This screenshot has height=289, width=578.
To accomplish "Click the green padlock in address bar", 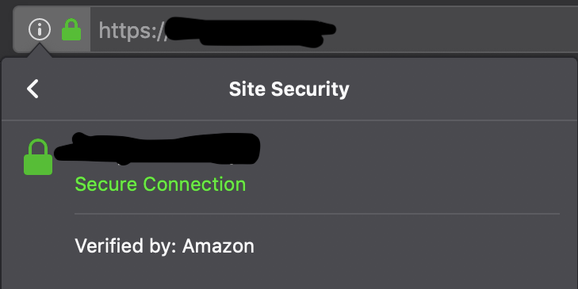I will pyautogui.click(x=71, y=29).
